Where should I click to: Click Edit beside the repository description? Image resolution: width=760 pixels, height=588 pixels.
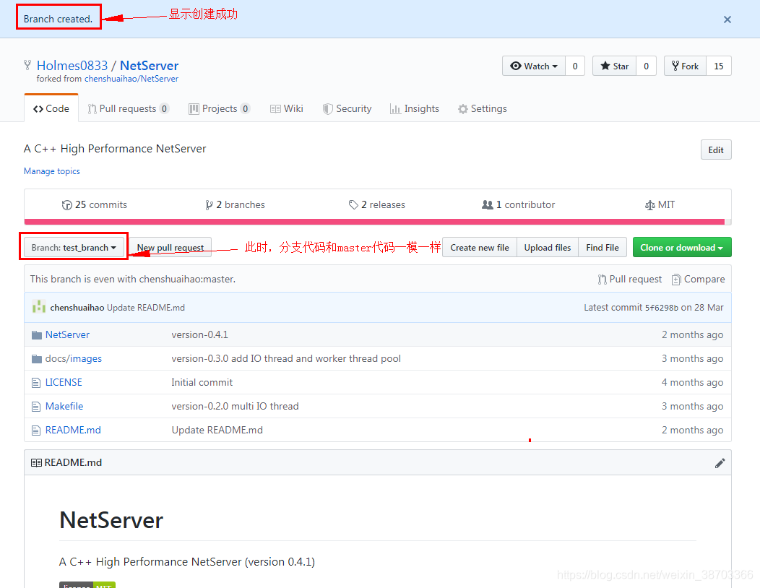coord(716,150)
